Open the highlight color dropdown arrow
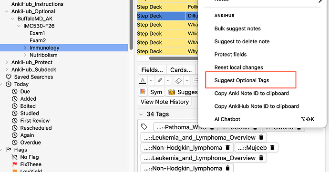329x172 pixels. coord(168,80)
